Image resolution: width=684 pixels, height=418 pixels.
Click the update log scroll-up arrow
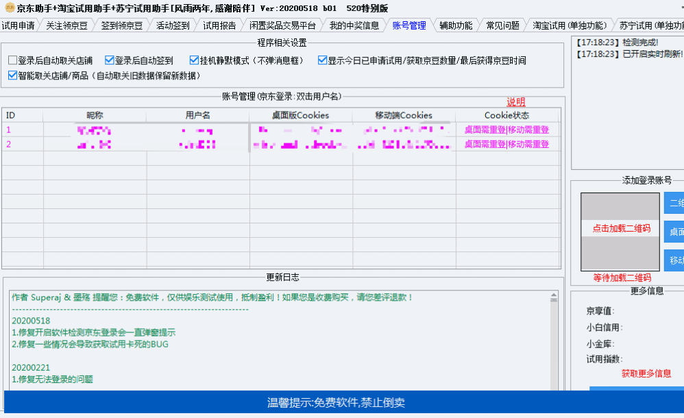tap(554, 296)
